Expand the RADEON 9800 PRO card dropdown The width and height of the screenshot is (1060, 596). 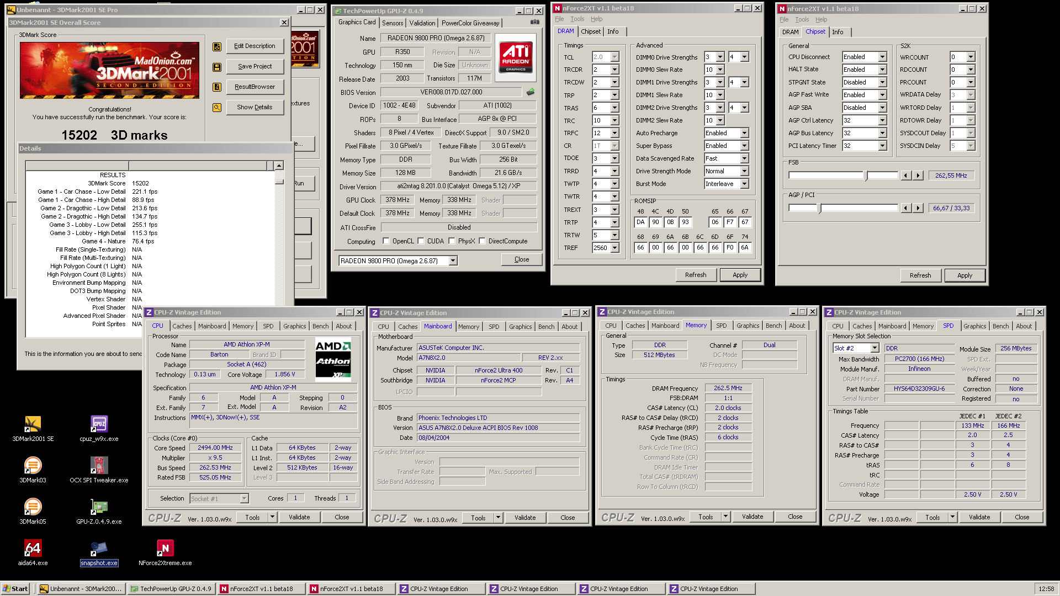click(x=453, y=261)
